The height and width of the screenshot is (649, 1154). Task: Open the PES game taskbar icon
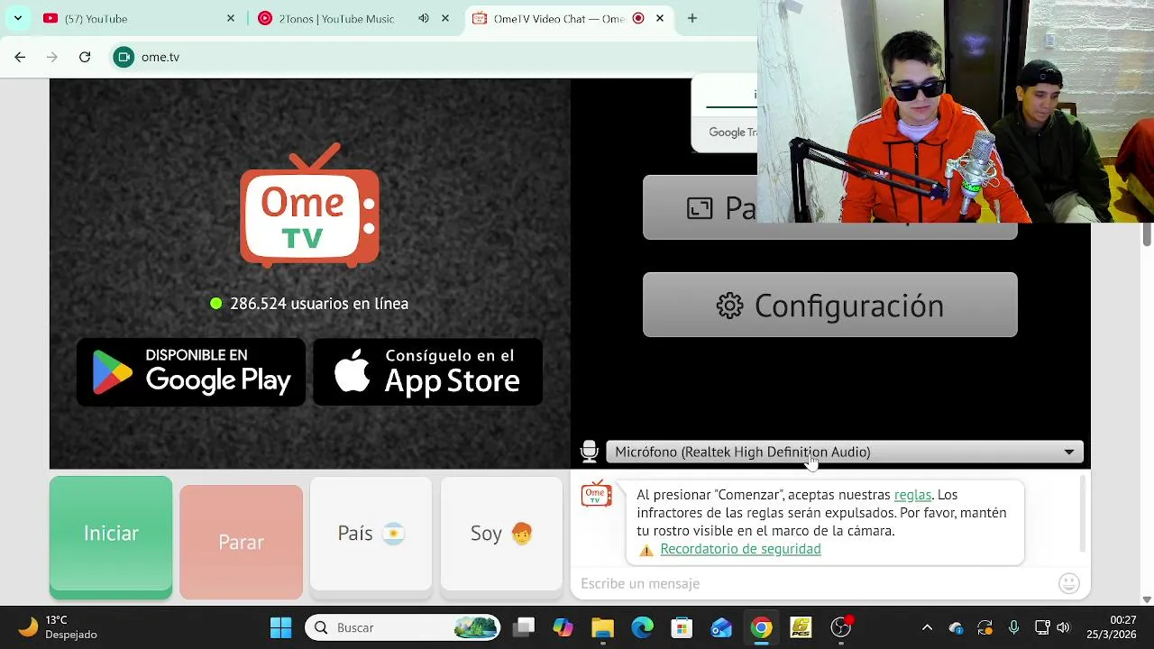point(801,627)
